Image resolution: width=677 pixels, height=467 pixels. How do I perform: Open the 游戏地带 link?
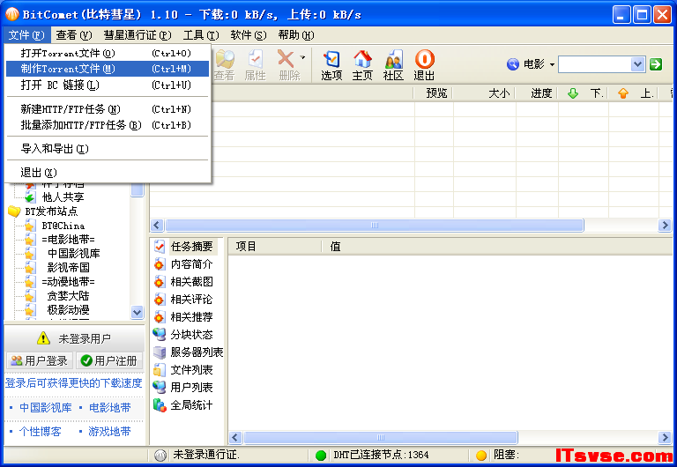(x=109, y=432)
